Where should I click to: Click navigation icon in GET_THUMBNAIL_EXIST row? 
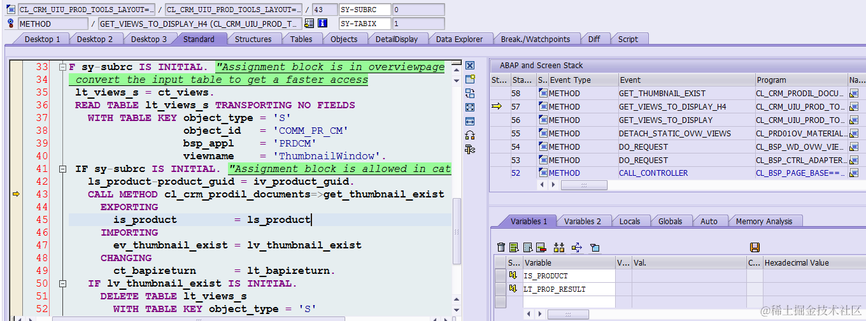coord(854,93)
